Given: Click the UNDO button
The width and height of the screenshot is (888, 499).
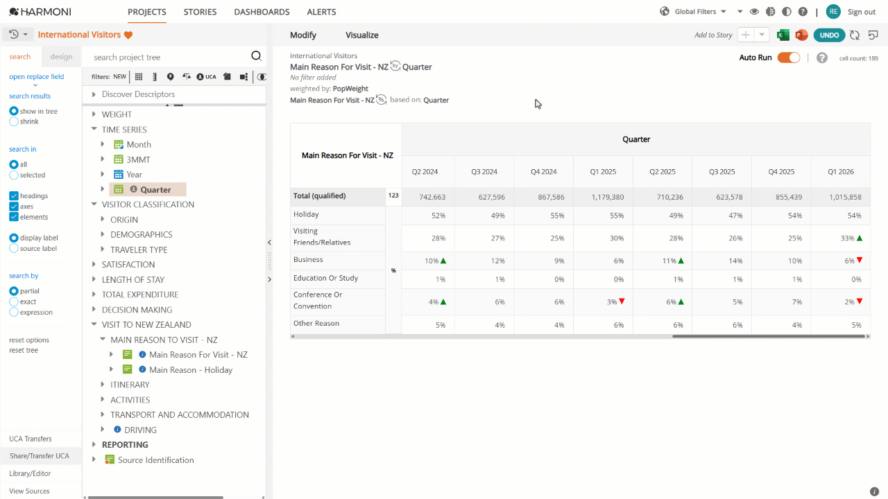Looking at the screenshot, I should click(x=829, y=35).
